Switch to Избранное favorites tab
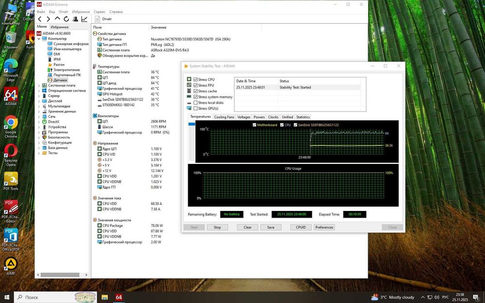 pyautogui.click(x=59, y=27)
